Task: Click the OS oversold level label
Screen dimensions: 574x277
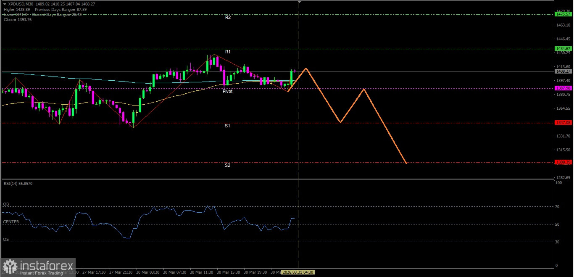Action: 6,240
